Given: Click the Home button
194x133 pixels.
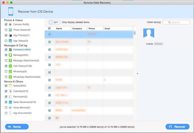Looking at the screenshot, I should coord(17,127).
